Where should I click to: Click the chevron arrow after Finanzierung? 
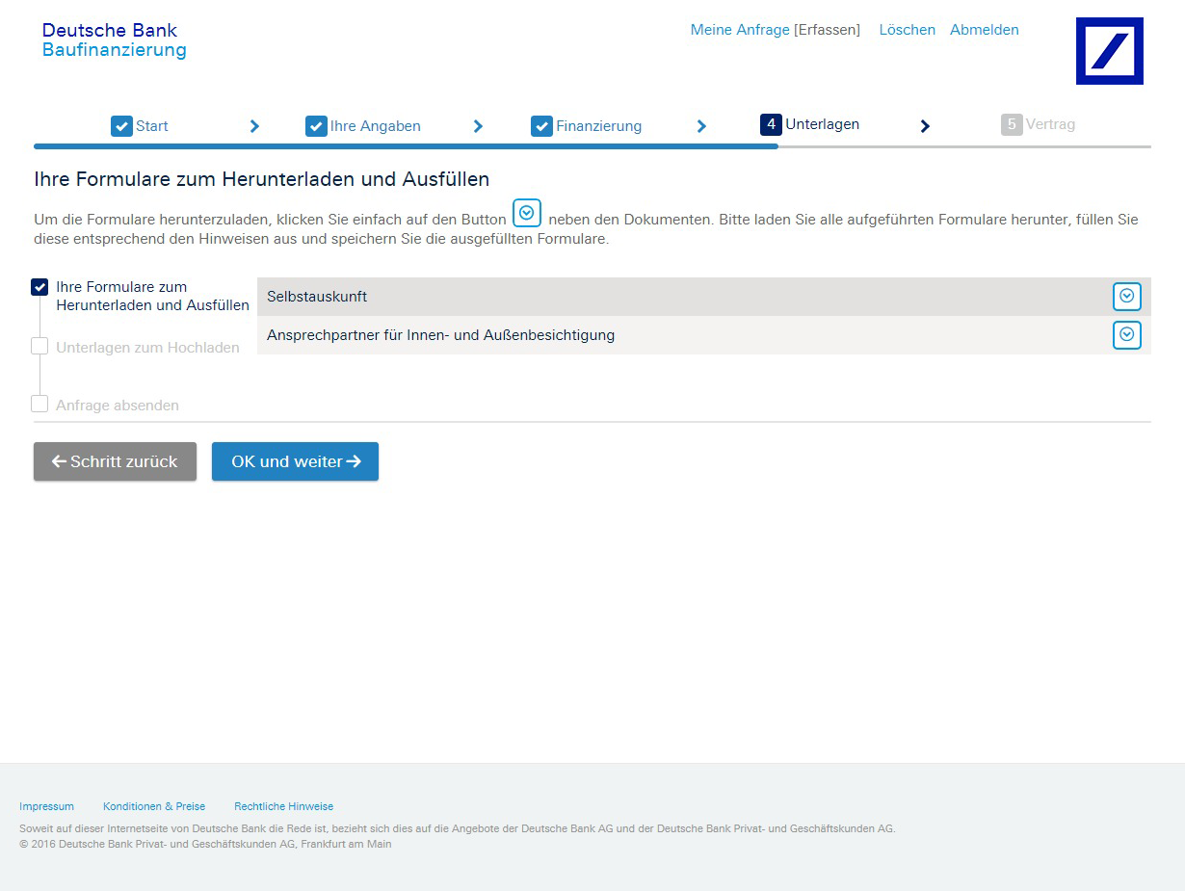[x=701, y=126]
